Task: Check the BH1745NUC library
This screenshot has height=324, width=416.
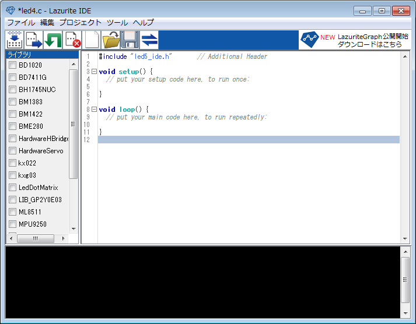Action: tap(12, 89)
